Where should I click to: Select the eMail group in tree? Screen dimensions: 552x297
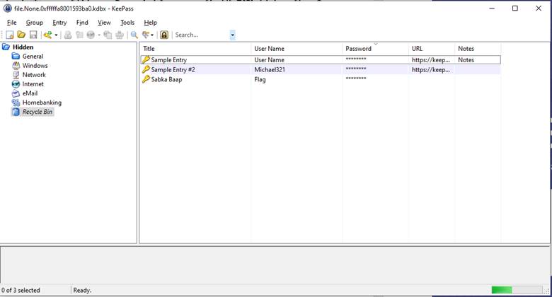(30, 93)
